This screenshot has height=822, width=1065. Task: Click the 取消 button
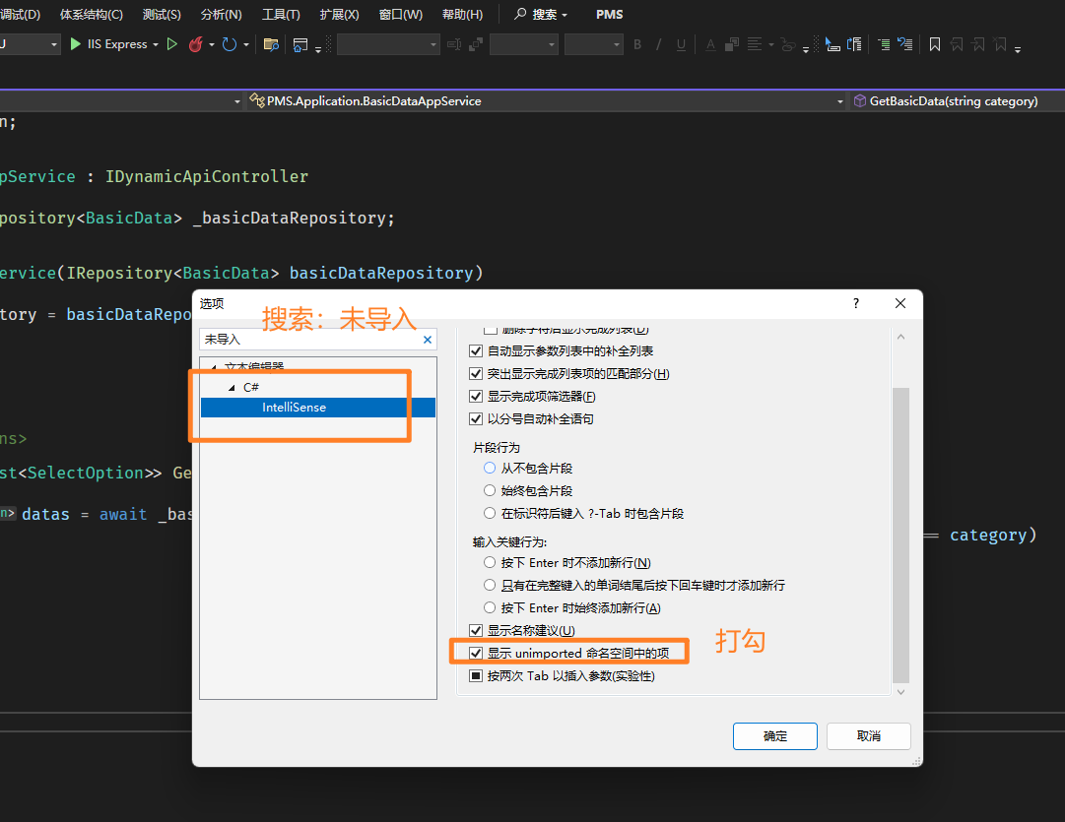click(868, 736)
